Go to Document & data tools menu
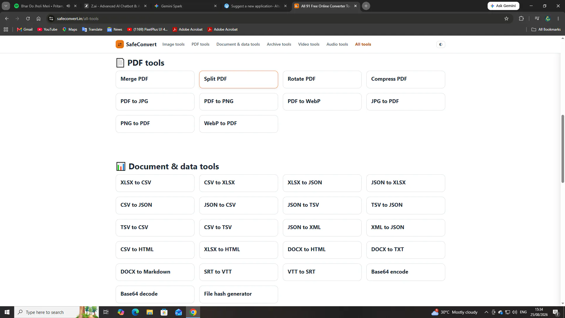 pos(238,44)
